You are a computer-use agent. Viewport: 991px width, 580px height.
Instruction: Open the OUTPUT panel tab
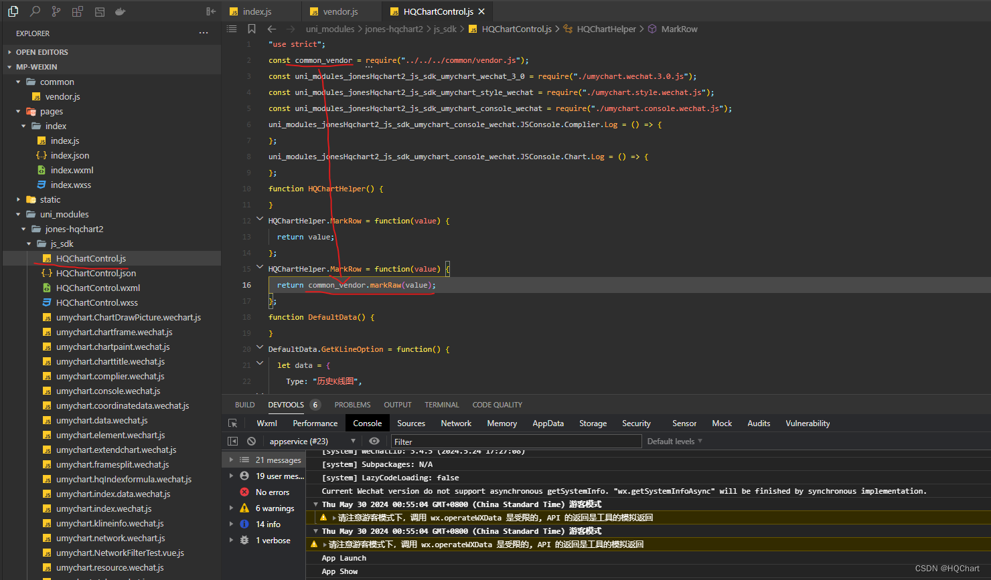click(x=398, y=405)
